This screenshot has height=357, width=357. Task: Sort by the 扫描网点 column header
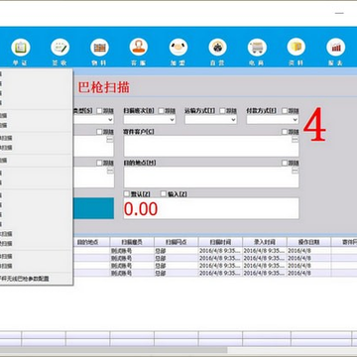click(x=177, y=242)
